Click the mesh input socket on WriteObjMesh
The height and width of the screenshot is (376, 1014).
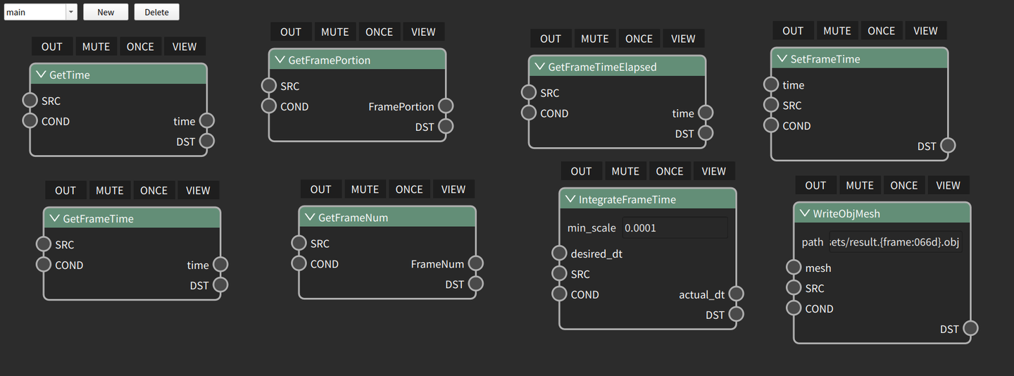pos(794,268)
